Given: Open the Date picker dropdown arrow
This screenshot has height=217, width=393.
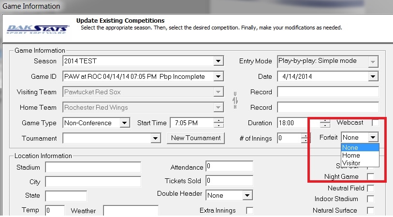Looking at the screenshot, I should click(x=373, y=77).
